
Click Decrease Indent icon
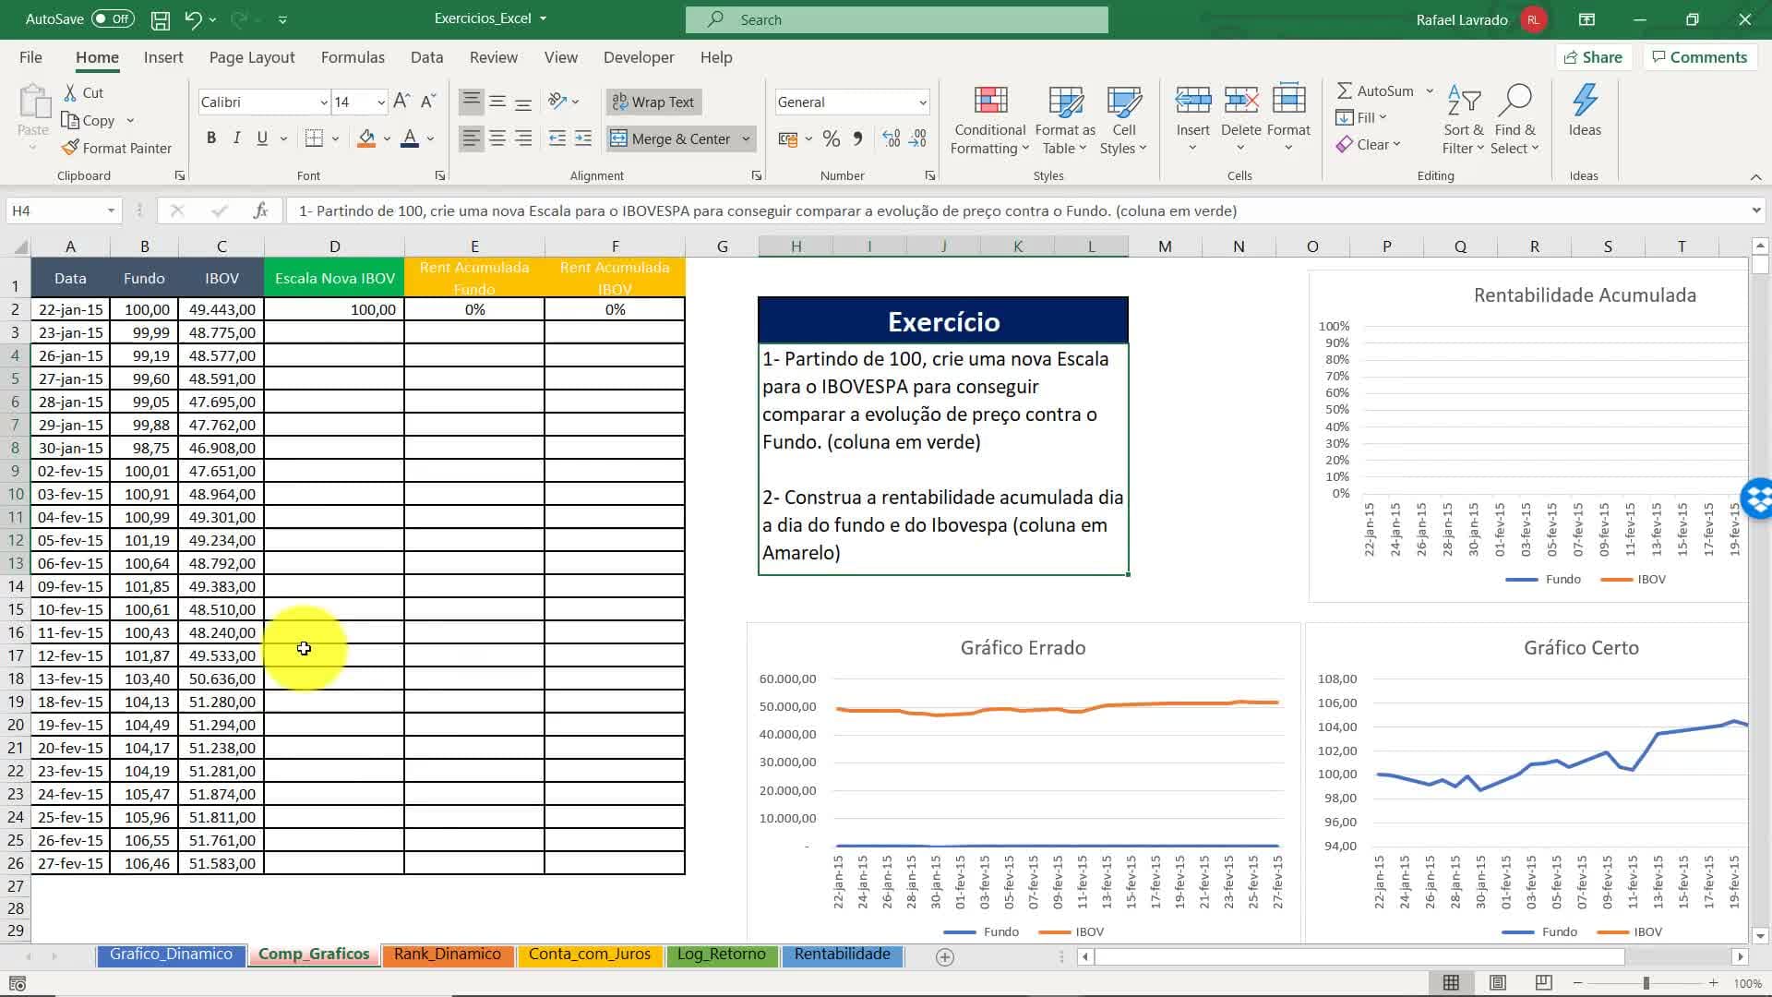pyautogui.click(x=557, y=138)
